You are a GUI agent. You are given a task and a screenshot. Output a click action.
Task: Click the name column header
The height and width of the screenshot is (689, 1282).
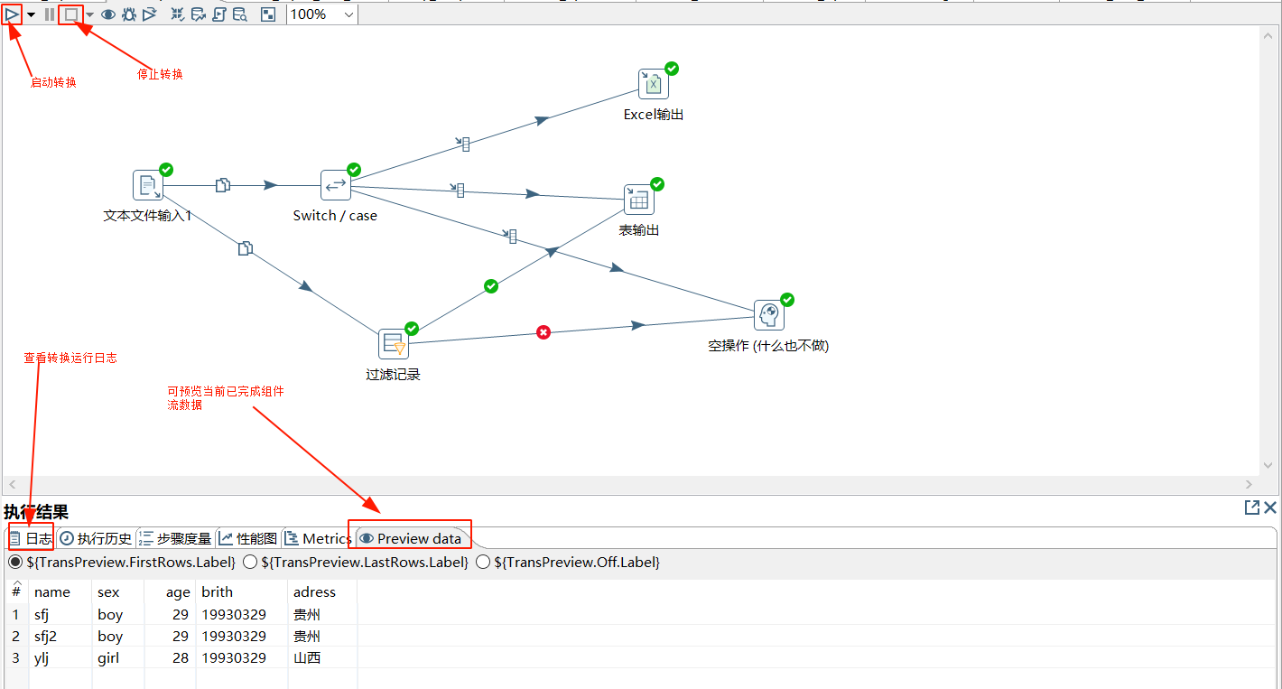coord(52,592)
